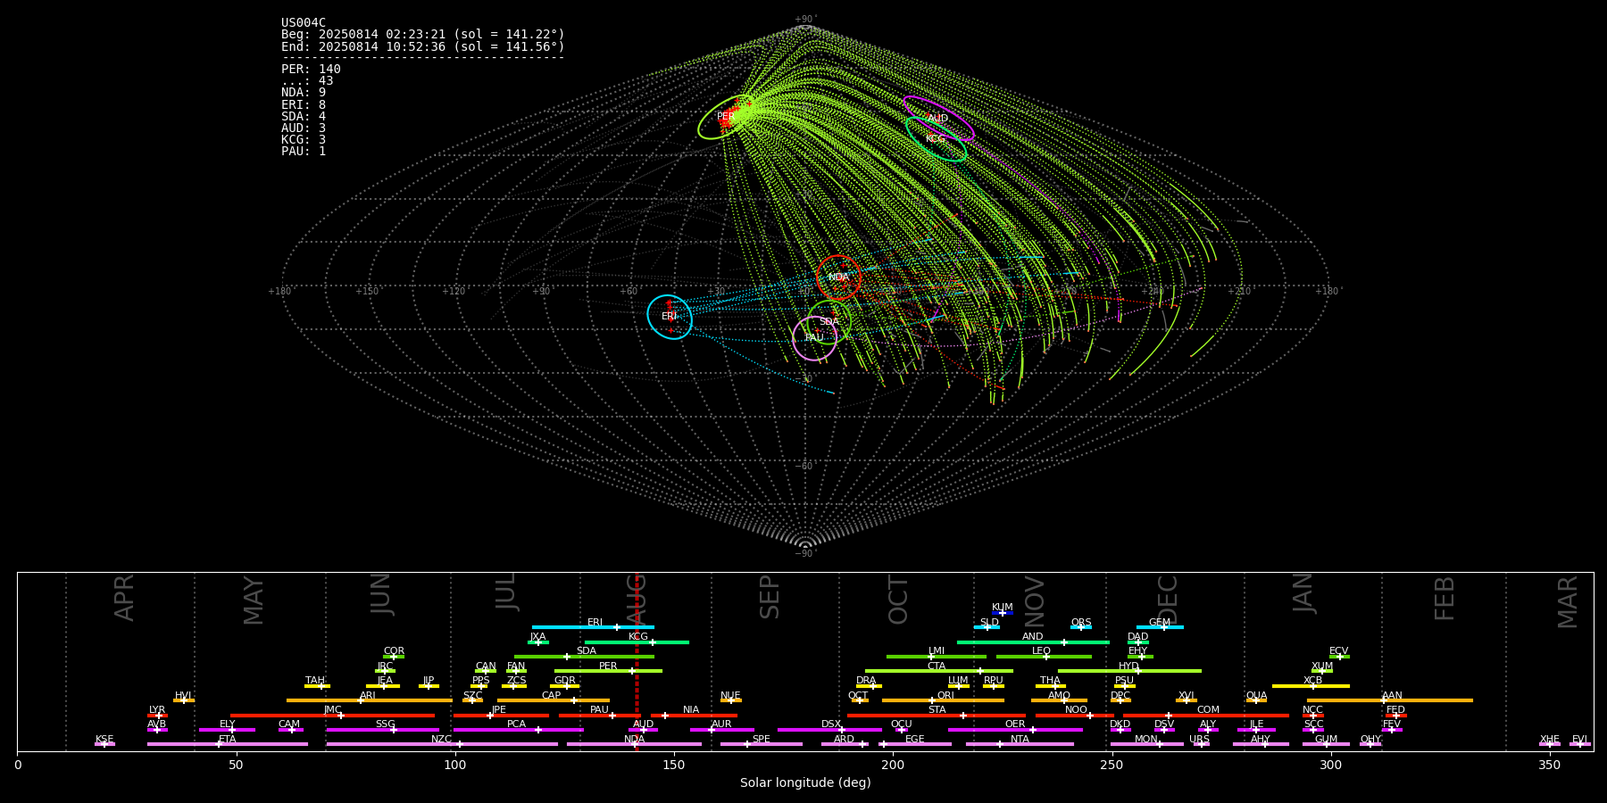This screenshot has height=803, width=1607.
Task: Click the AUD radiant ellipse on sky map
Action: tap(938, 119)
